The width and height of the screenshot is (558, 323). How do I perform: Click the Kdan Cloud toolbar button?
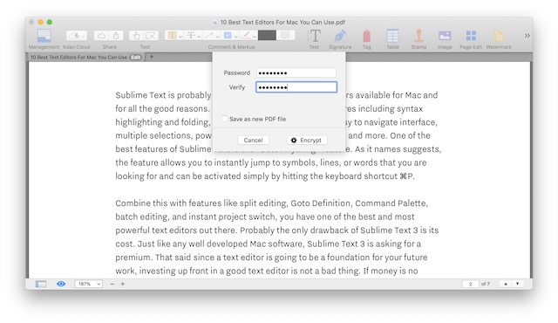click(x=76, y=36)
